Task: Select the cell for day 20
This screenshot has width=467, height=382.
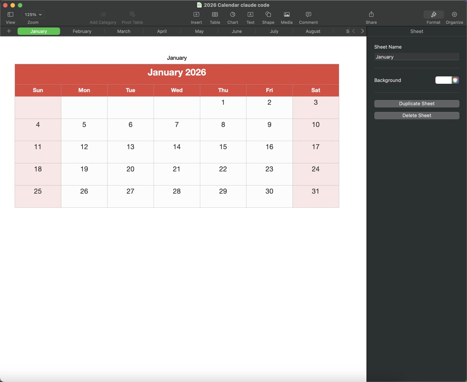Action: pos(130,174)
